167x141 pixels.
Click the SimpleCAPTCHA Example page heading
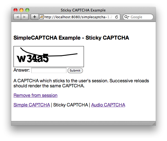71,38
